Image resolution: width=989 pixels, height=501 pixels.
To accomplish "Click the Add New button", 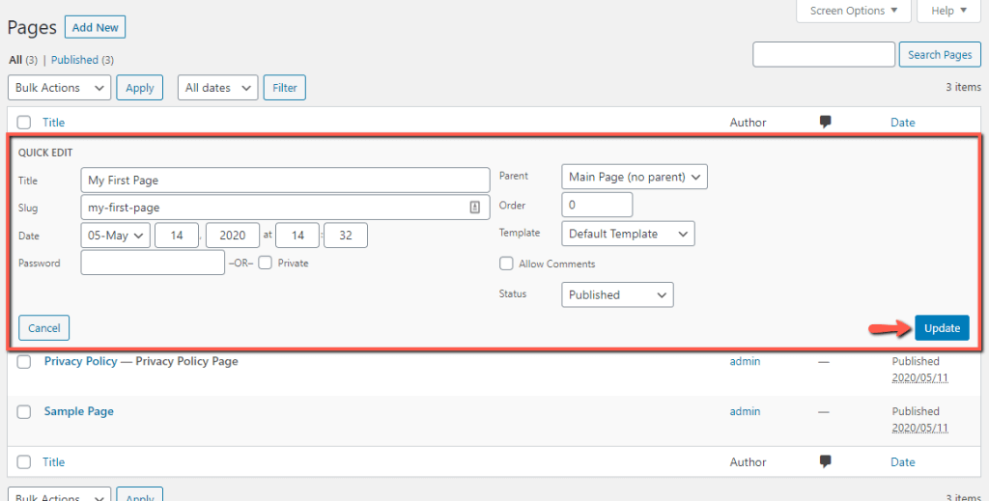I will pos(96,27).
